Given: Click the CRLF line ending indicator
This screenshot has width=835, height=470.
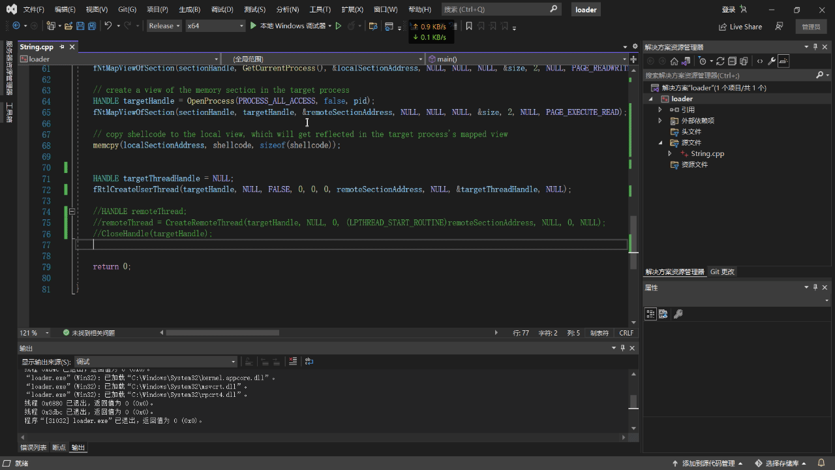Looking at the screenshot, I should (x=626, y=333).
